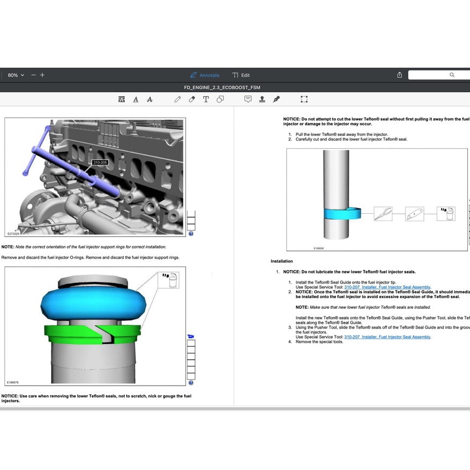Add a note comment
The height and width of the screenshot is (470, 470).
pyautogui.click(x=248, y=99)
